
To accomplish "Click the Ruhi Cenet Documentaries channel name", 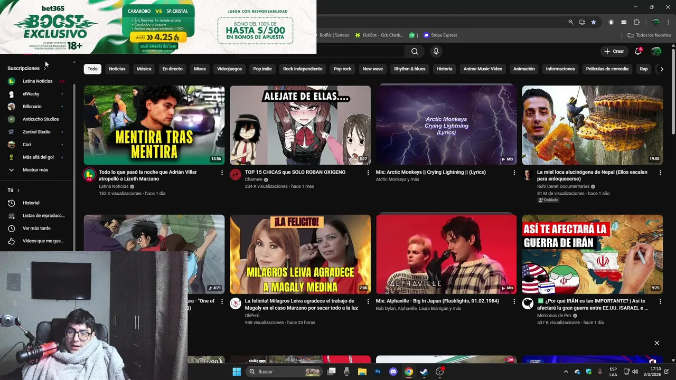I will click(563, 187).
